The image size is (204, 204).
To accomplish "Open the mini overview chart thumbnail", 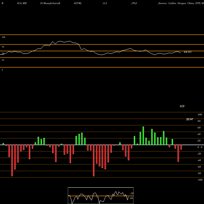I will click(101, 195).
